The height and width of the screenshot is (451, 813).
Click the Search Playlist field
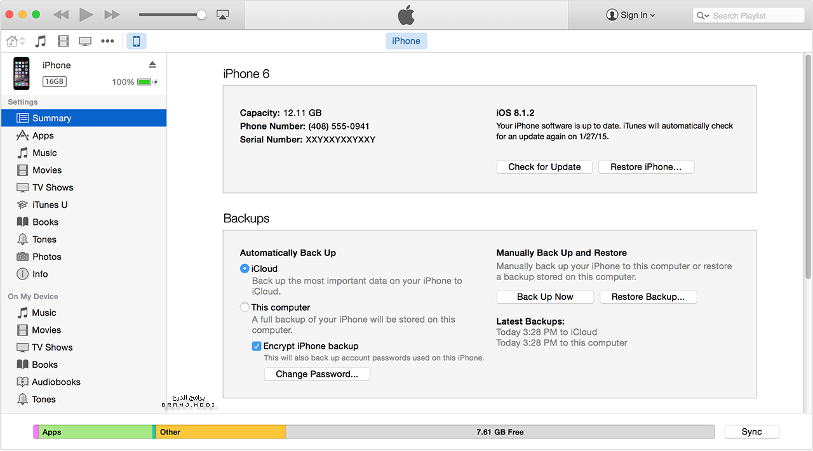click(749, 16)
